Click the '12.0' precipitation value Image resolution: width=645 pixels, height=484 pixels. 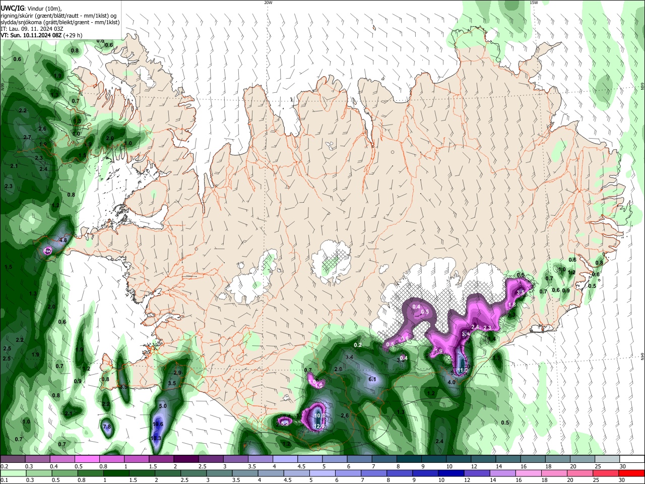319,427
